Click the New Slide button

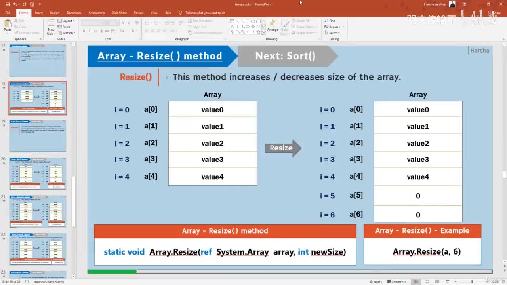pos(51,27)
